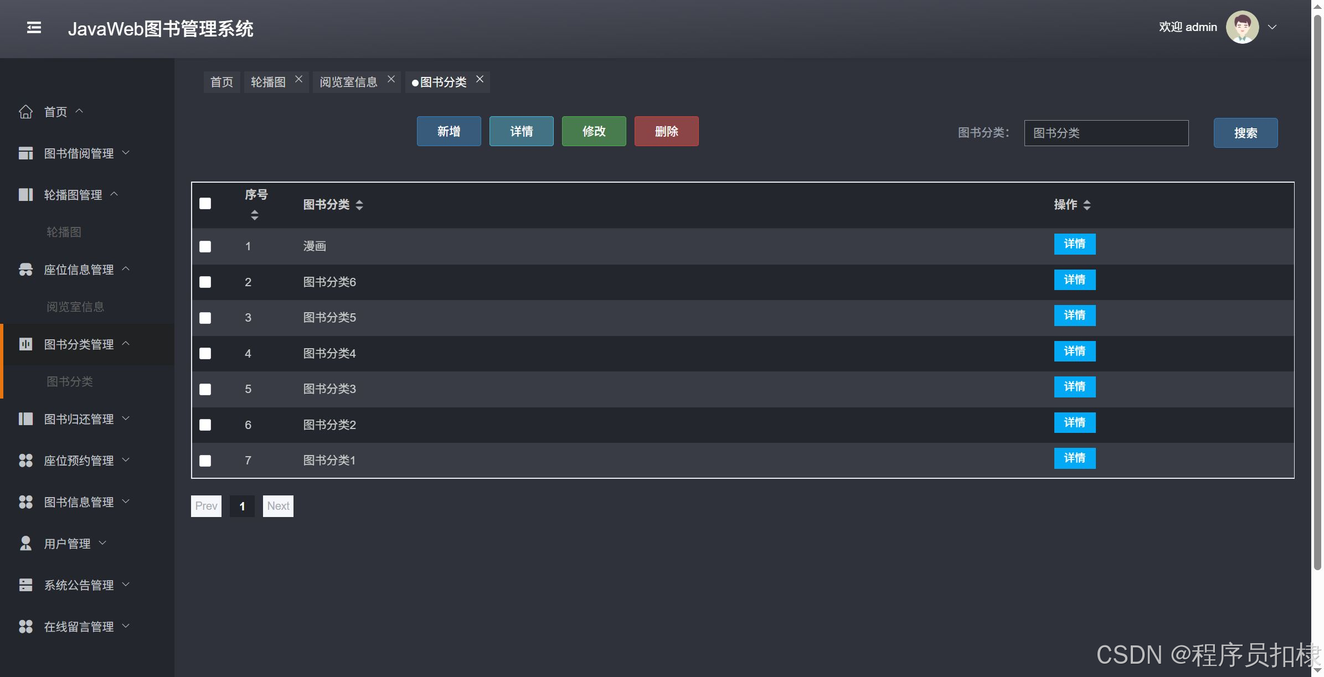This screenshot has height=677, width=1324.
Task: Open the 图书分类 submenu item
Action: 70,381
